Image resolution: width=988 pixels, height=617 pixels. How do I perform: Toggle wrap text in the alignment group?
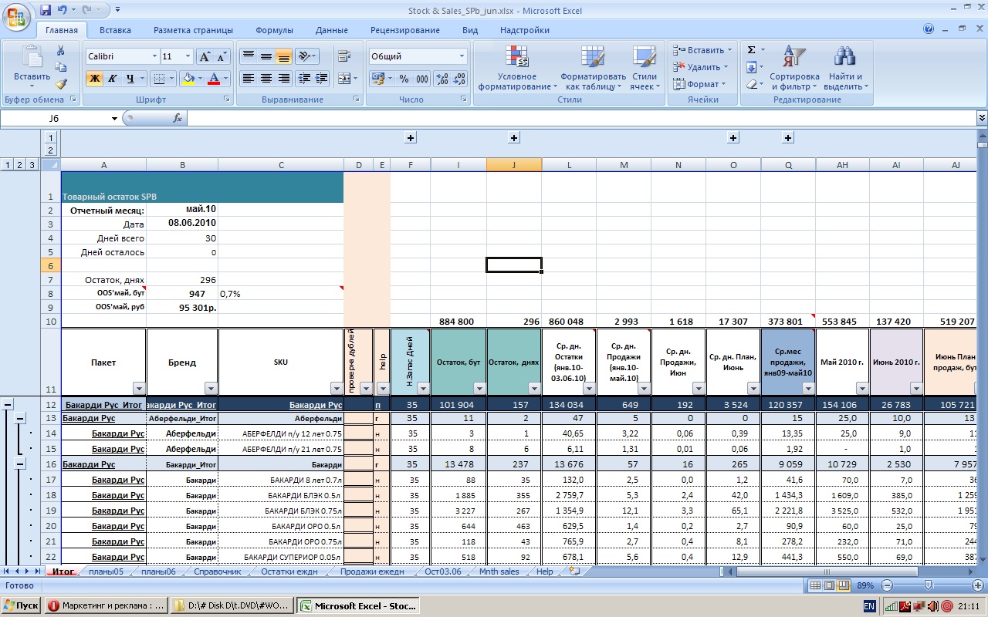(344, 56)
